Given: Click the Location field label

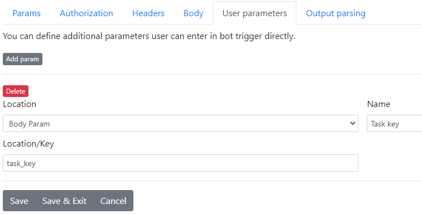Looking at the screenshot, I should point(20,104).
